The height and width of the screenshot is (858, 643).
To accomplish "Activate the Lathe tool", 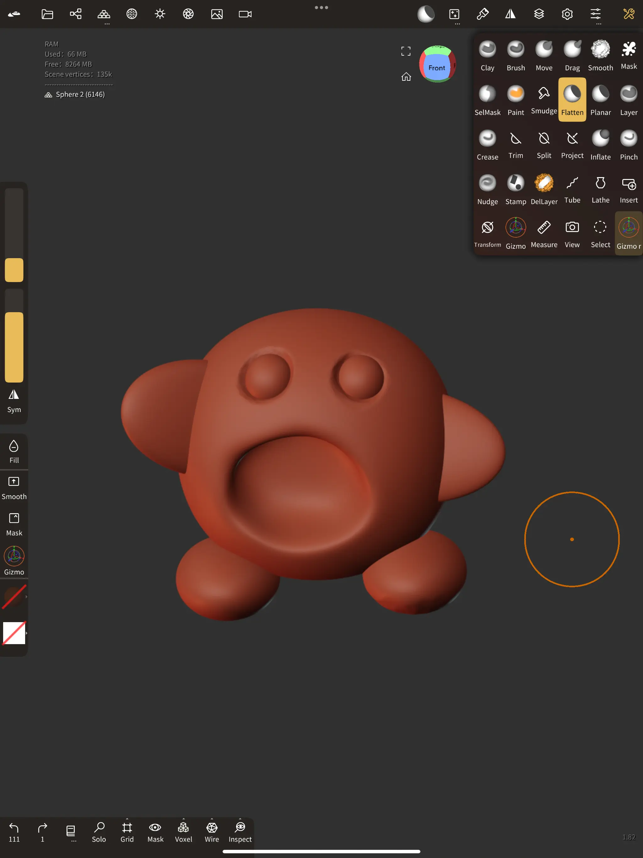I will 600,189.
